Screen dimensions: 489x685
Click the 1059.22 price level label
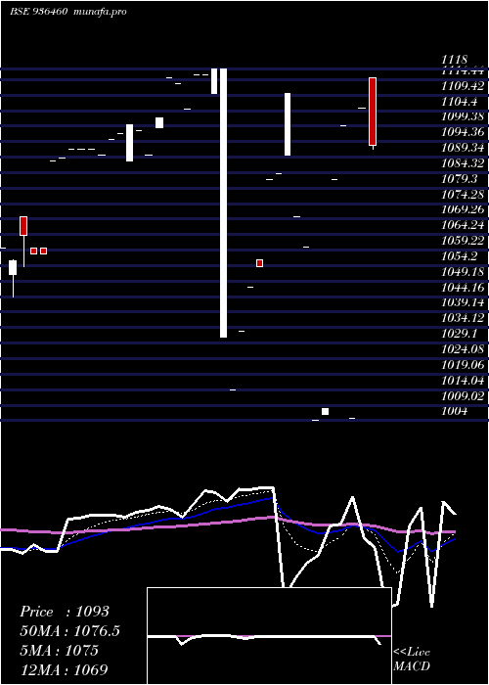(x=463, y=241)
